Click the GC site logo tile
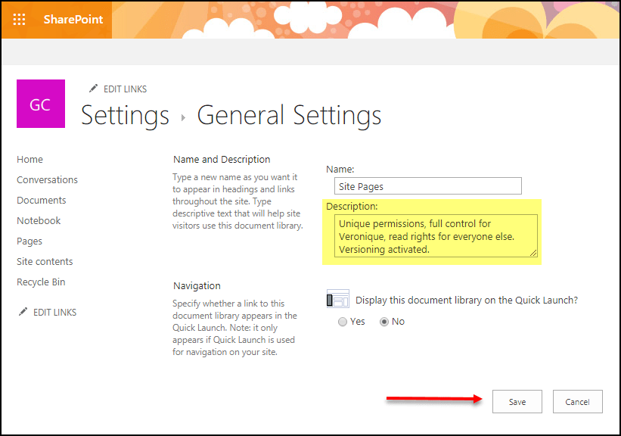The image size is (621, 436). [40, 104]
